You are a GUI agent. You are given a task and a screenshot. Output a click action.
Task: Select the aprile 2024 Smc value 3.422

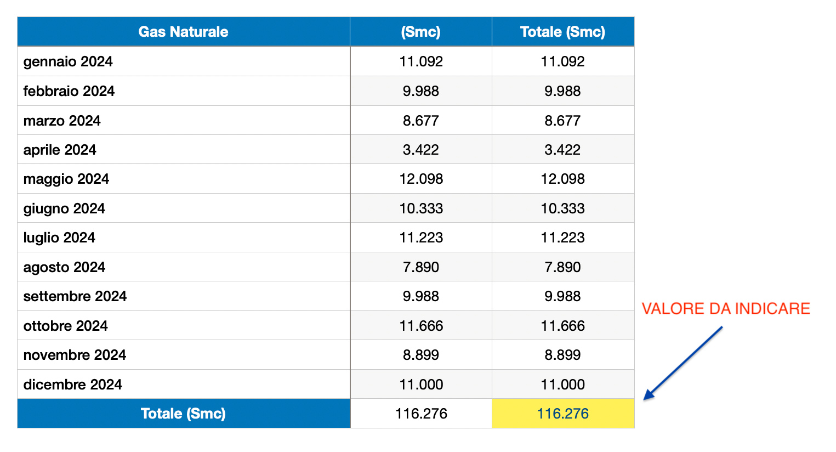(x=421, y=150)
